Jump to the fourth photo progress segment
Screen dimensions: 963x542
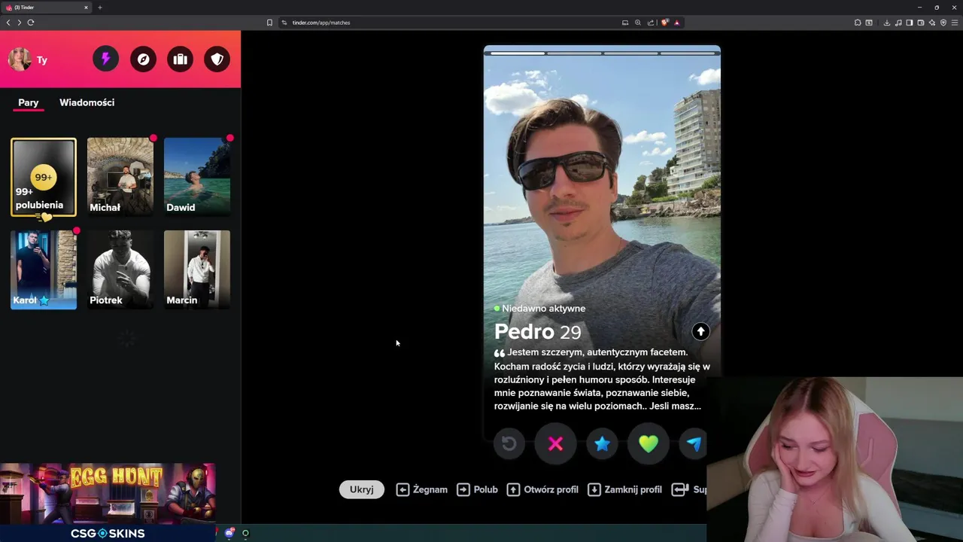pyautogui.click(x=687, y=53)
